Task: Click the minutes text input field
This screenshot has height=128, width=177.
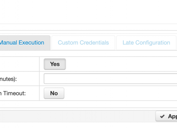Action: 110,79
